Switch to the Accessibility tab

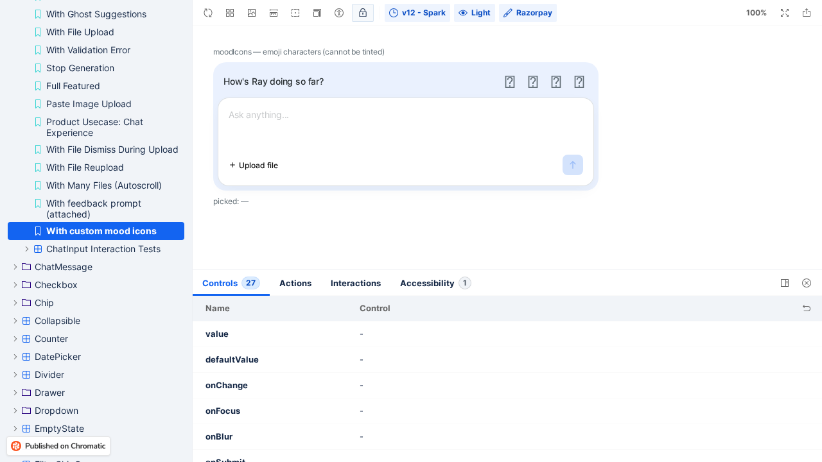click(435, 283)
